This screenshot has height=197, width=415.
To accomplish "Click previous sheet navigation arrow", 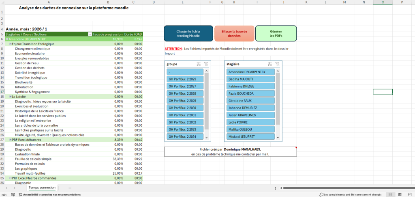I will click(6, 188).
